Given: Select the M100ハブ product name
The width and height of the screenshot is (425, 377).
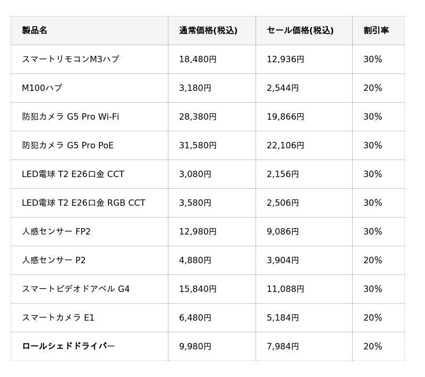Looking at the screenshot, I should [42, 88].
